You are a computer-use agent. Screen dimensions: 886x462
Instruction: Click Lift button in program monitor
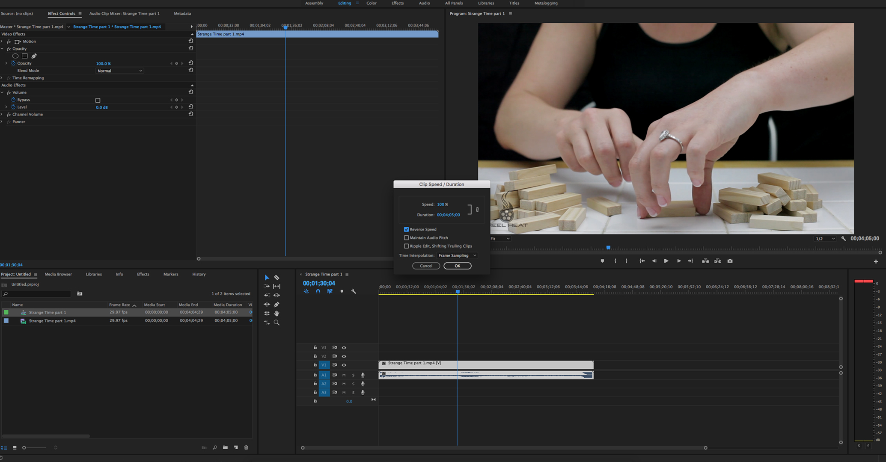coord(705,261)
